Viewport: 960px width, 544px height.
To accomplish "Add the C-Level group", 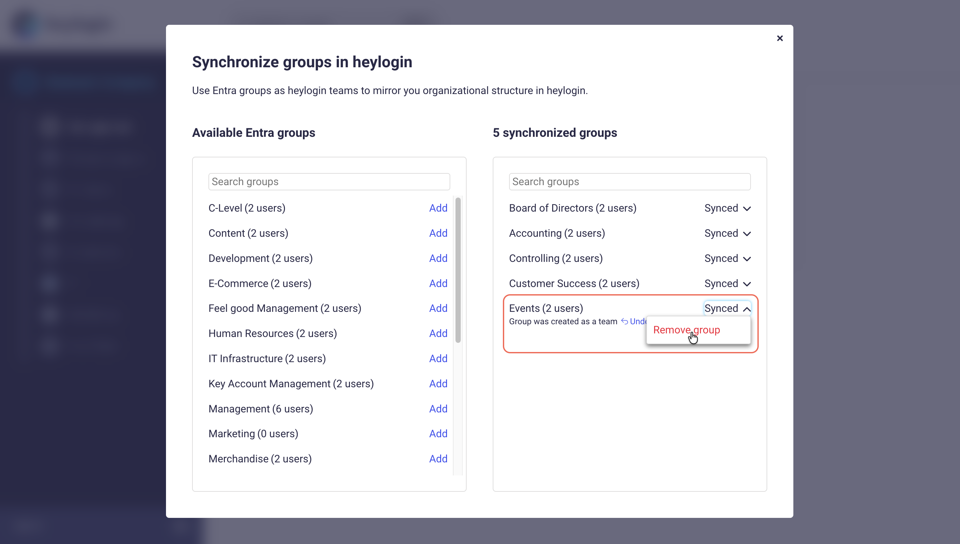I will pyautogui.click(x=438, y=208).
